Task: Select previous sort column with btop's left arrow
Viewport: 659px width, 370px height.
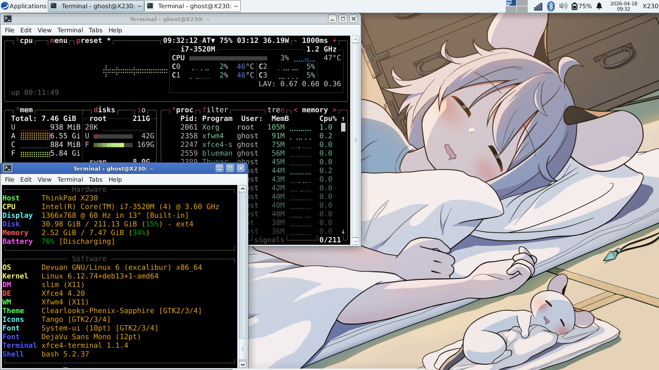Action: pyautogui.click(x=295, y=110)
